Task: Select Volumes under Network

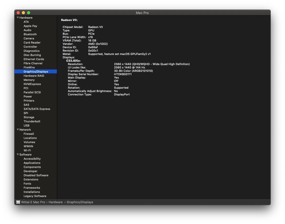Action: click(x=29, y=142)
